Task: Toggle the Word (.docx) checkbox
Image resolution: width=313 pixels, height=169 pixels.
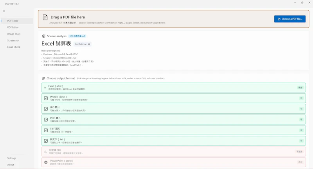Action: 46,98
